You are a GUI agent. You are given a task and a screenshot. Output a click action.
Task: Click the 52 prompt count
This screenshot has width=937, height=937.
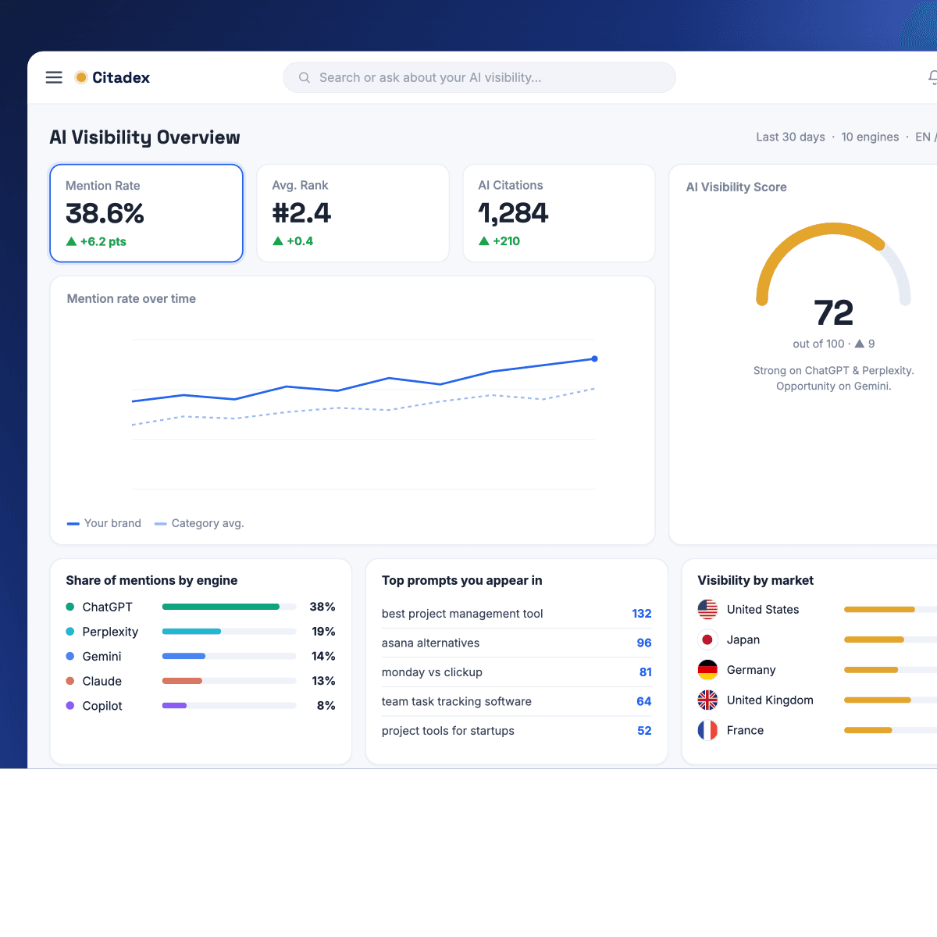pos(644,731)
